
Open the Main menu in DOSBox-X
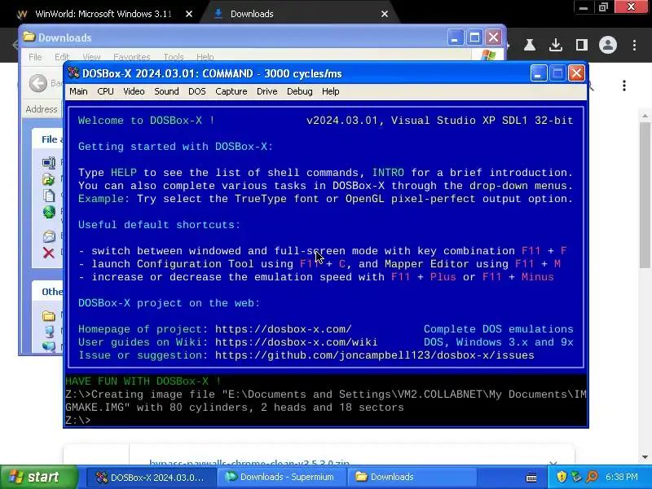[78, 91]
